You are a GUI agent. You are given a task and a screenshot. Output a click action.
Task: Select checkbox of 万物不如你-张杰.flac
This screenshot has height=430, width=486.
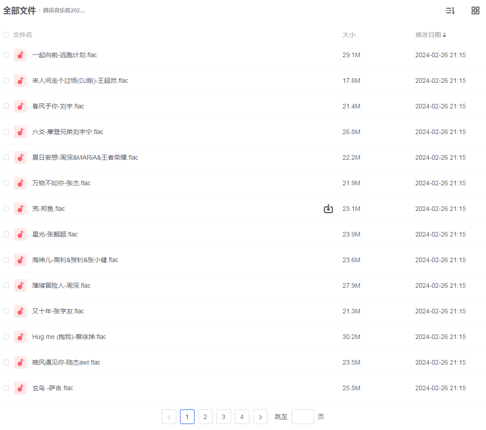click(x=6, y=183)
